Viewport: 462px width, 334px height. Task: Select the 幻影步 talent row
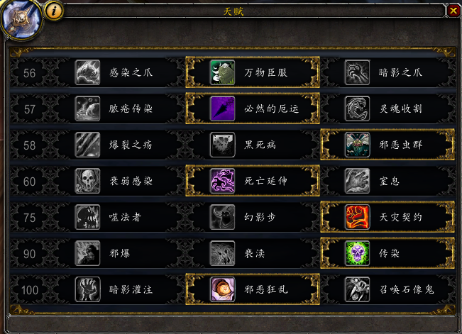(253, 217)
